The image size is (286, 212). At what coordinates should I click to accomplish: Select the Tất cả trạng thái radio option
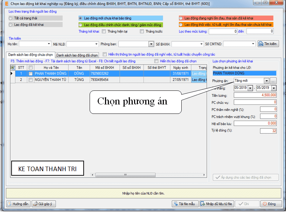[11, 18]
